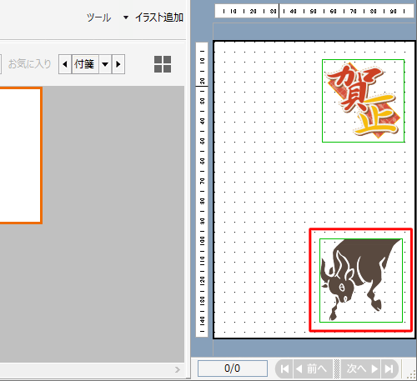Click the イラスト追加 button
The image size is (417, 381).
159,18
